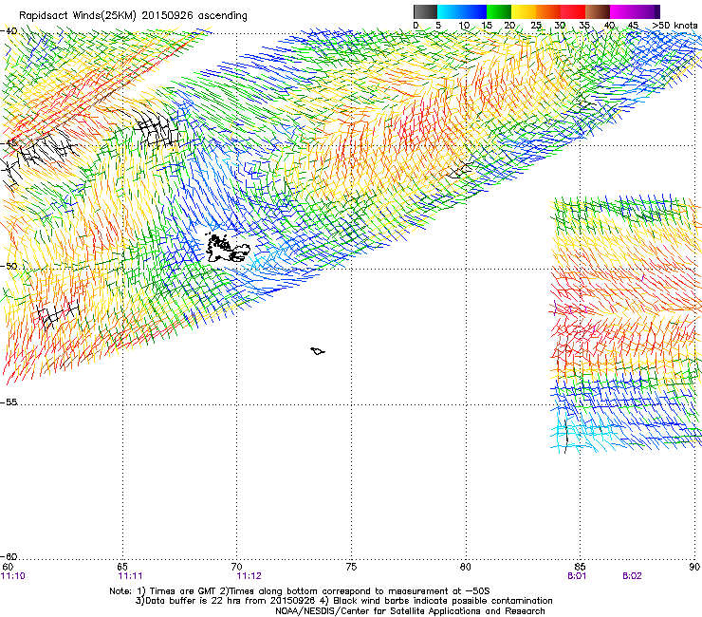The width and height of the screenshot is (702, 617).
Task: Click the '90' longitude label
Action: [694, 567]
